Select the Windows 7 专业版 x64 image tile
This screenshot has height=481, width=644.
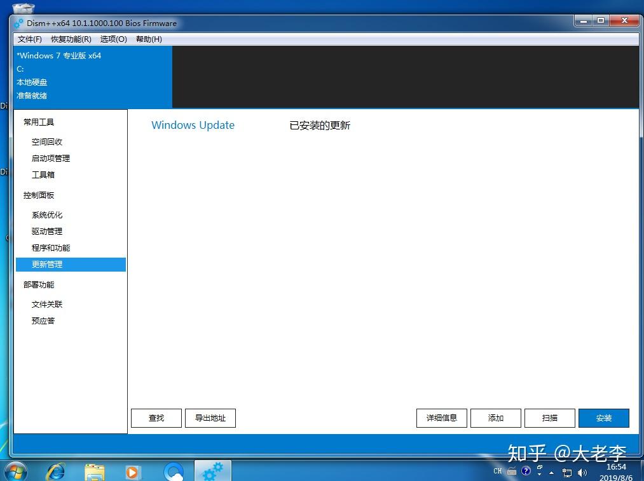[93, 76]
